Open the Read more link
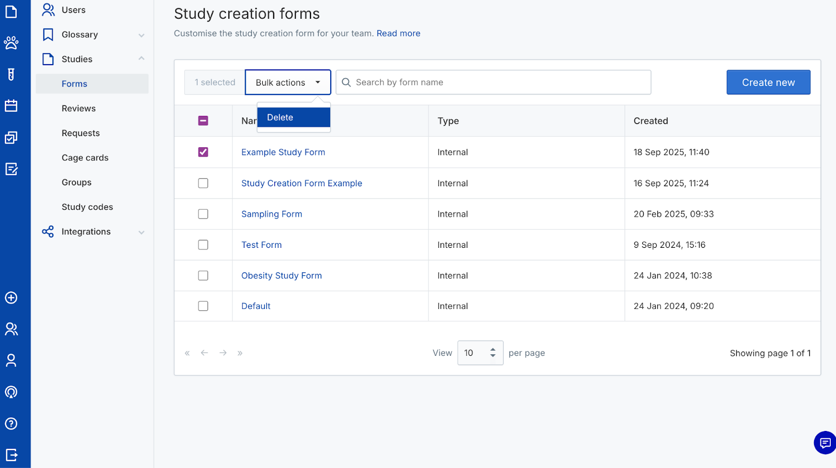Screen dimensions: 836x468 [x=398, y=33]
